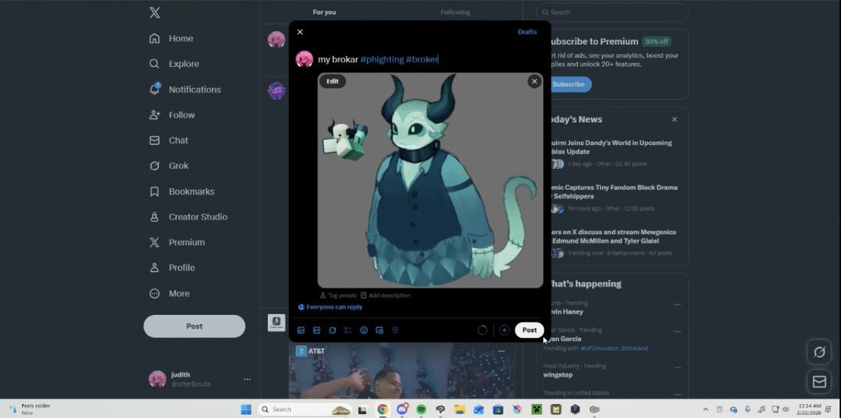Switch to the For you tab
This screenshot has height=418, width=841.
[x=324, y=12]
